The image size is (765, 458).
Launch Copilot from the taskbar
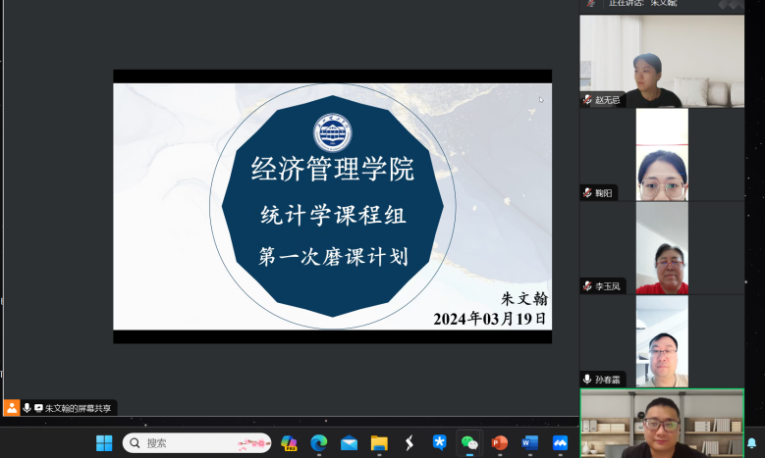tap(289, 443)
